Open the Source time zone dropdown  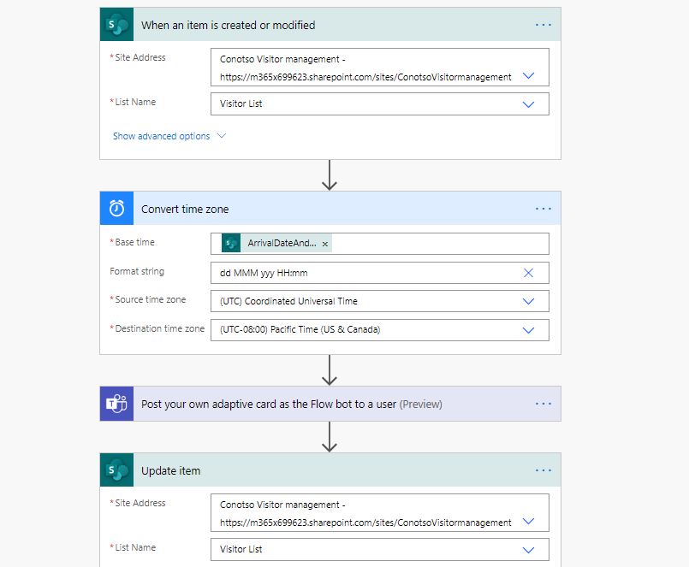click(x=528, y=301)
